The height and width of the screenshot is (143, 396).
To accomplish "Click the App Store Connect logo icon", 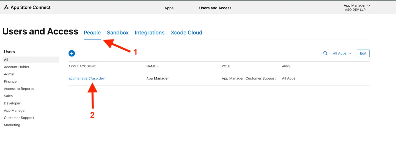I will (6, 7).
